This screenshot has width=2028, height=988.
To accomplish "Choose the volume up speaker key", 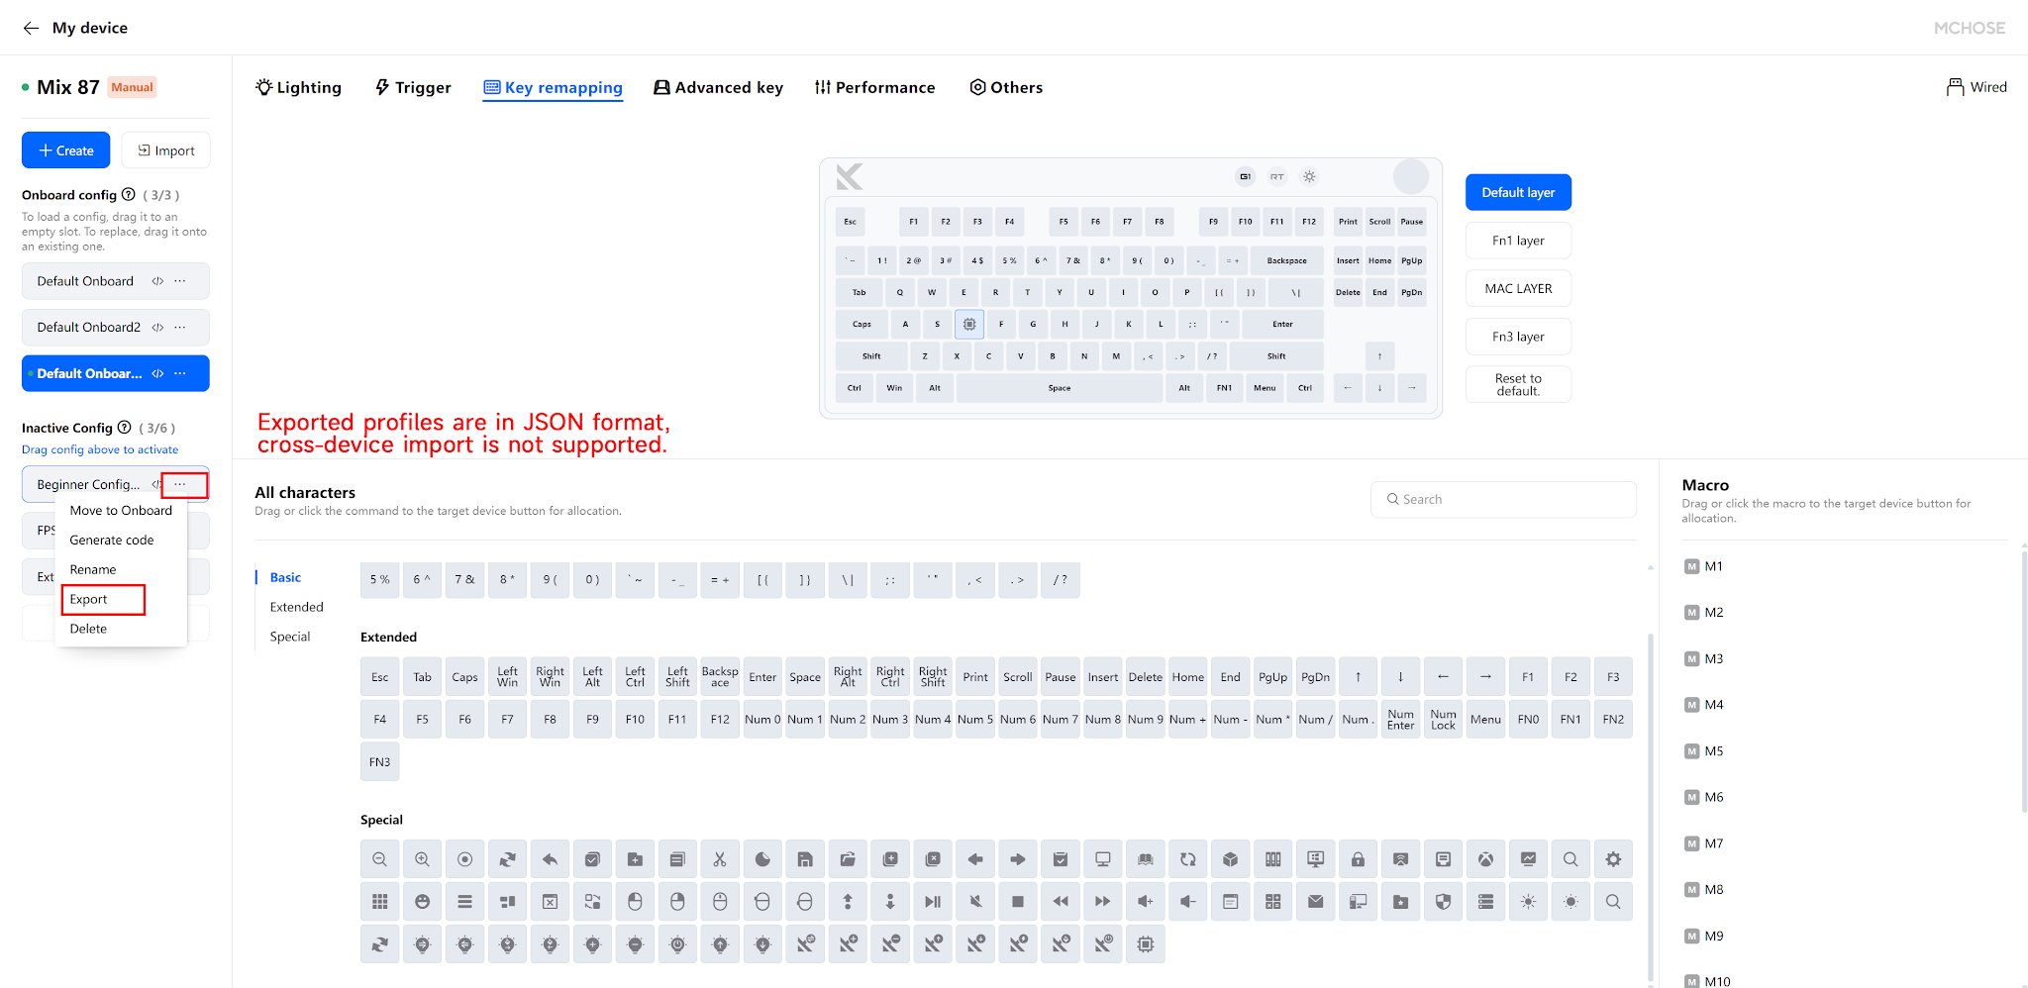I will (1146, 902).
